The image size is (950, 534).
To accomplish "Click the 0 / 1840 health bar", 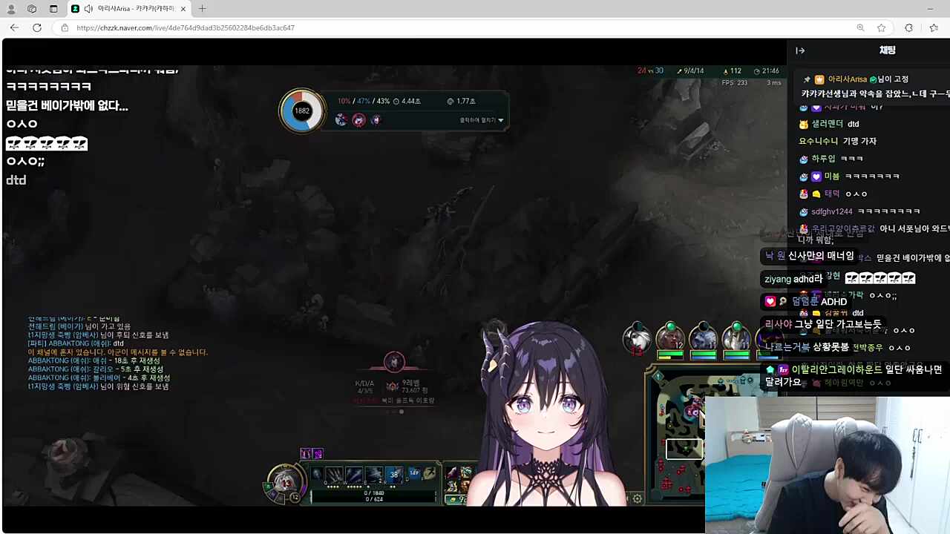I will 373,492.
